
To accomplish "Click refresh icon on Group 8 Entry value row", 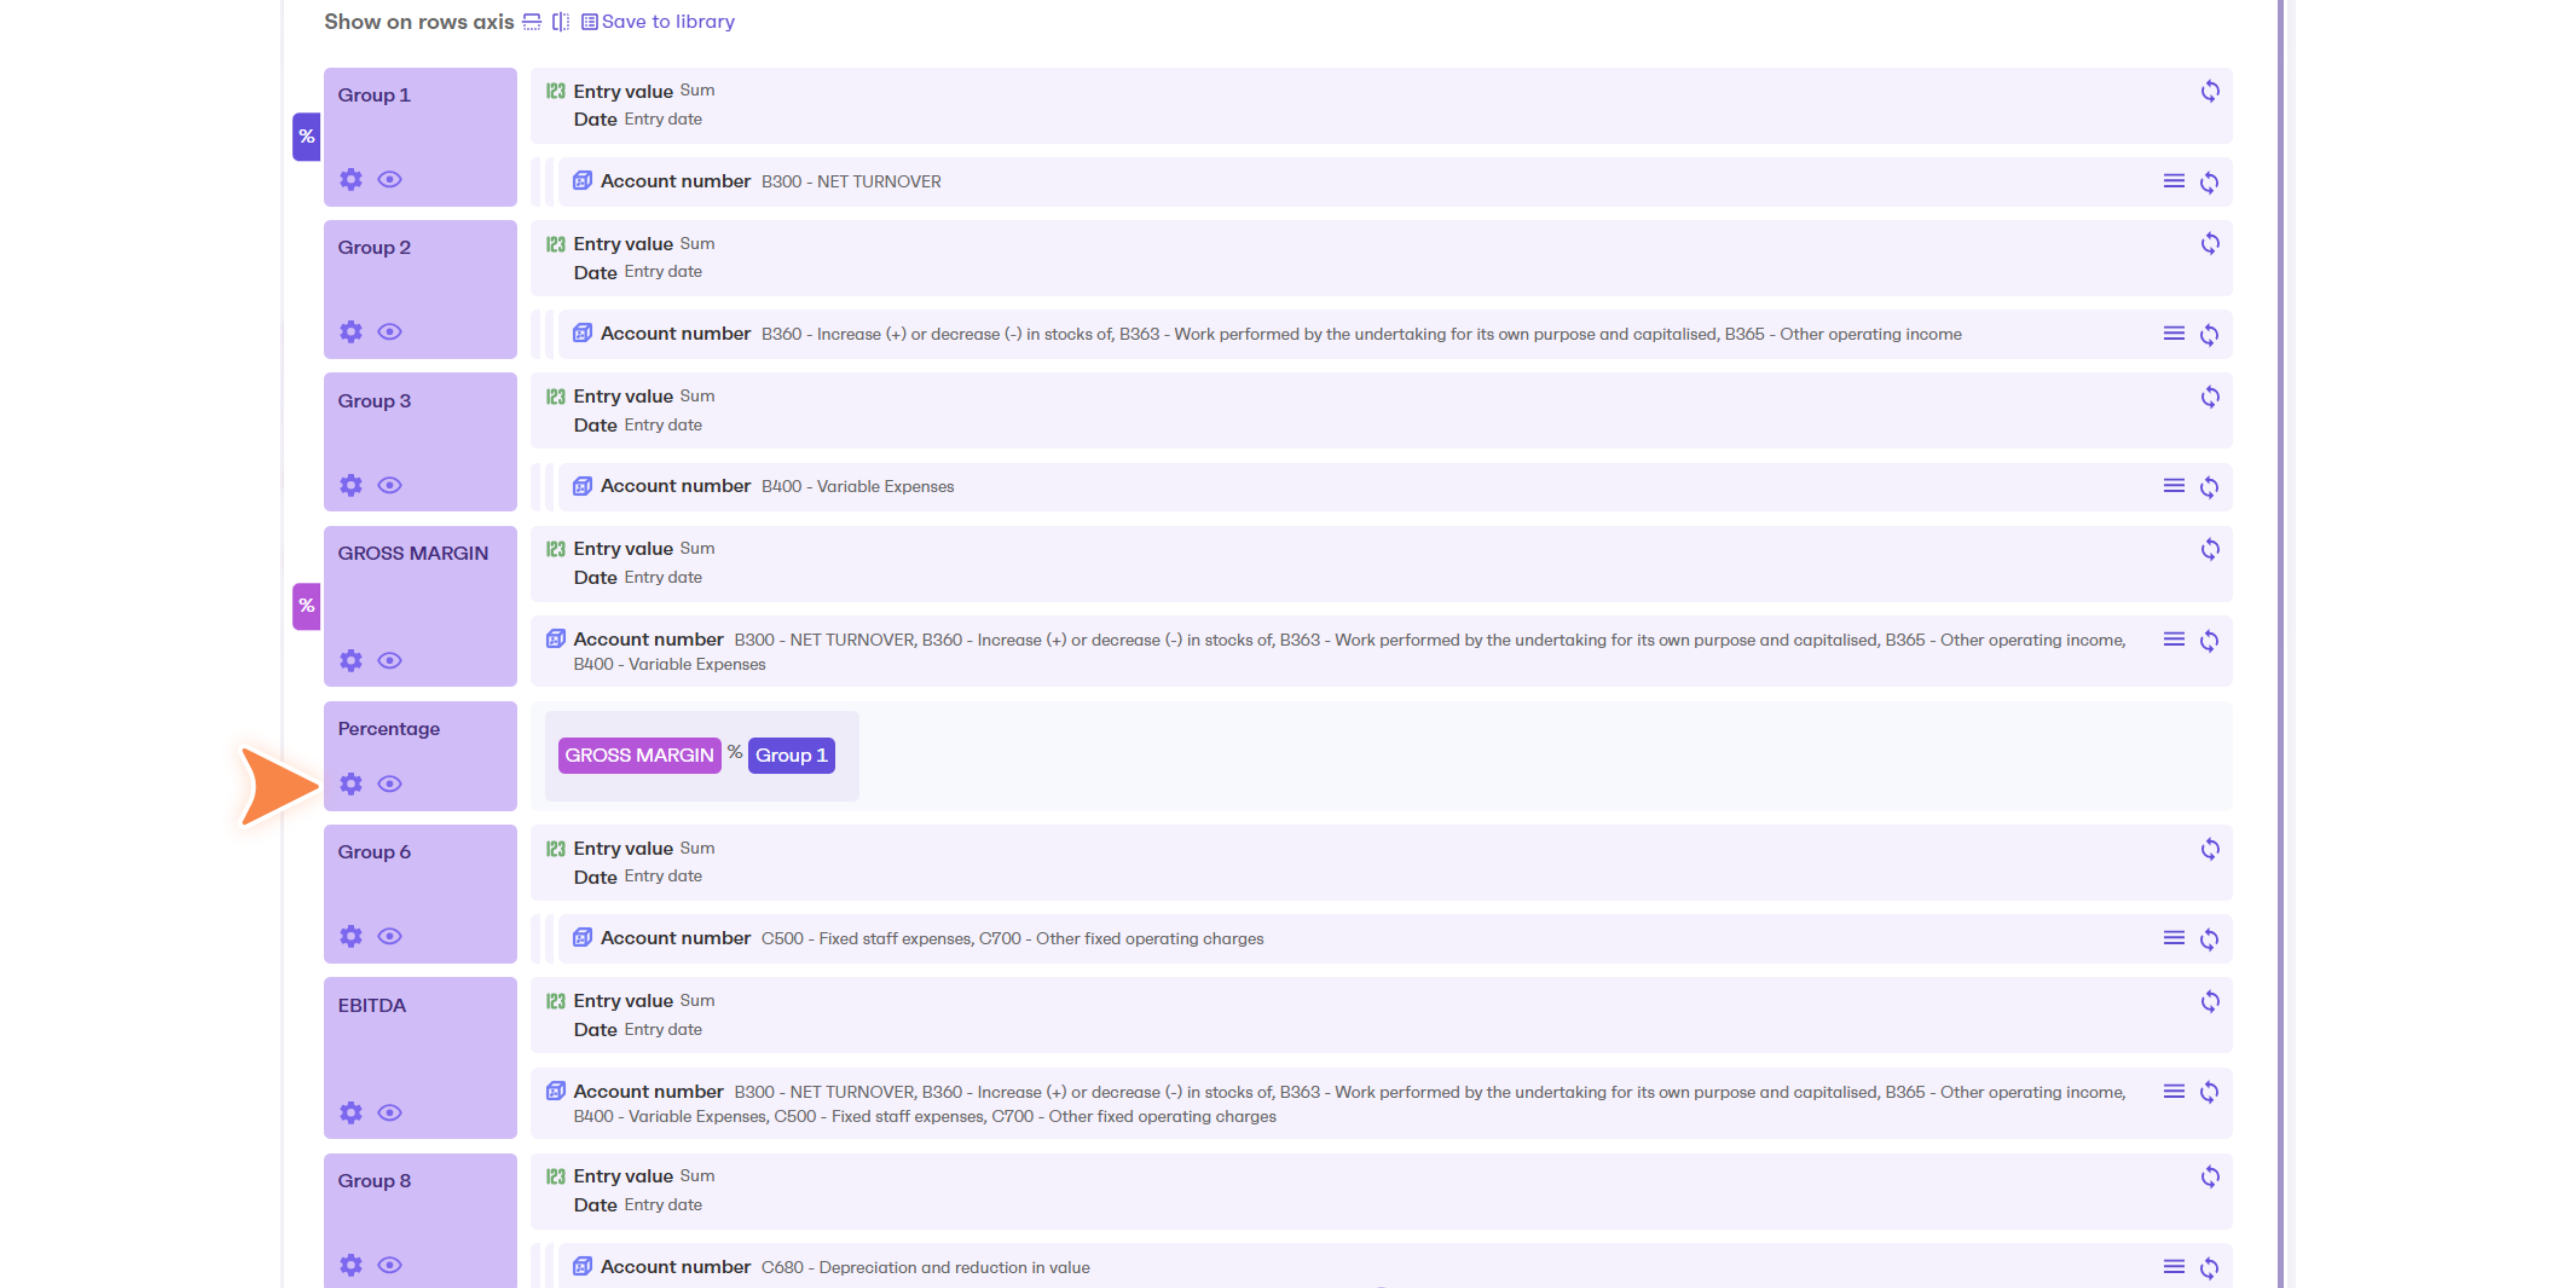I will pos(2210,1177).
